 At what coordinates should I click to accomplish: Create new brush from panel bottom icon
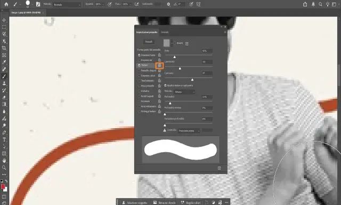pos(219,168)
